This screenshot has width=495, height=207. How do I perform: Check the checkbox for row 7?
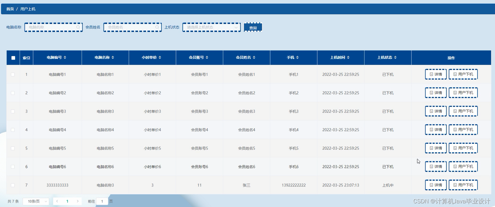coord(13,185)
